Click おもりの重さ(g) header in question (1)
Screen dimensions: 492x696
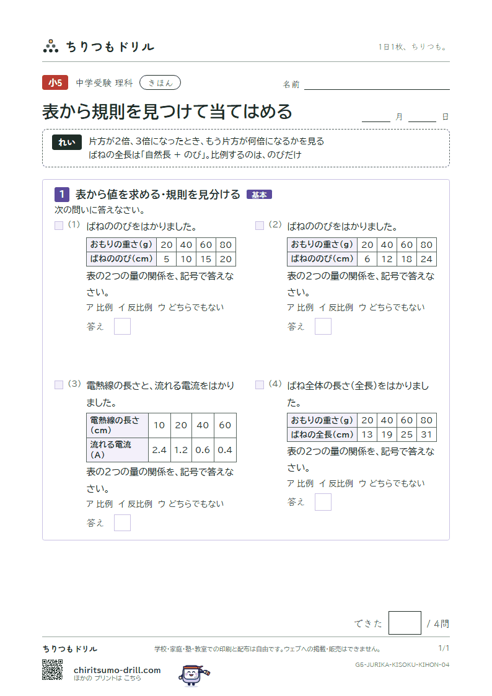coord(121,245)
